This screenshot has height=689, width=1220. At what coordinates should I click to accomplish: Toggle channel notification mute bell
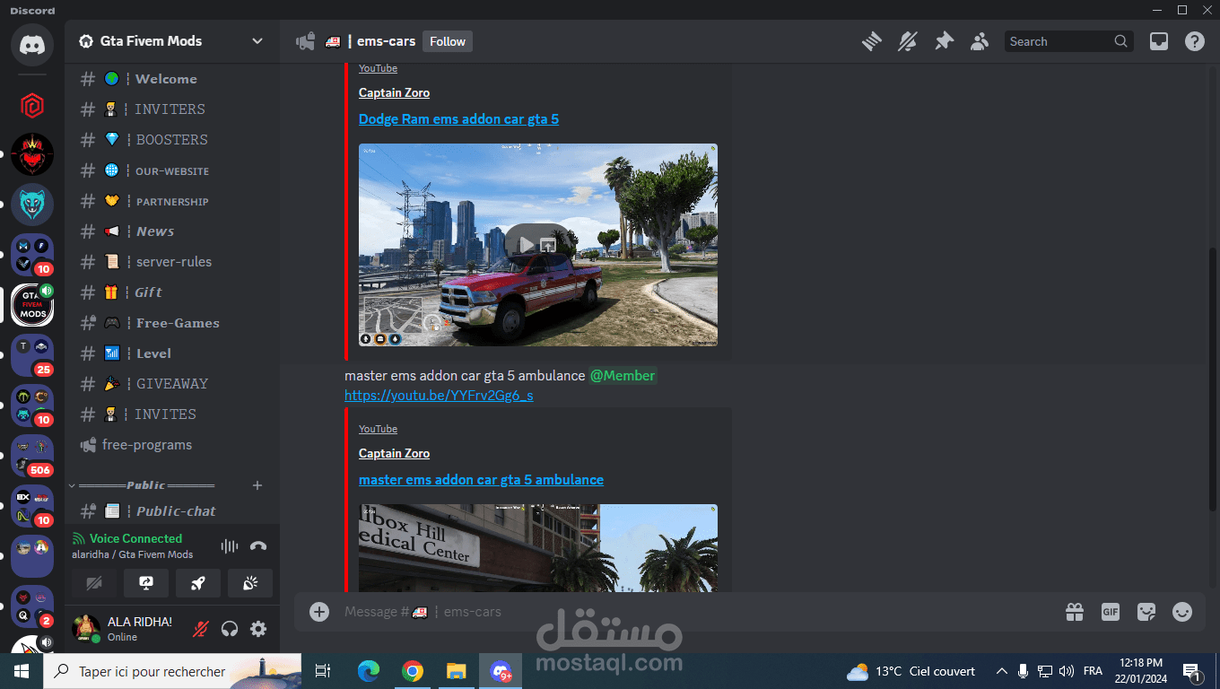pos(908,41)
